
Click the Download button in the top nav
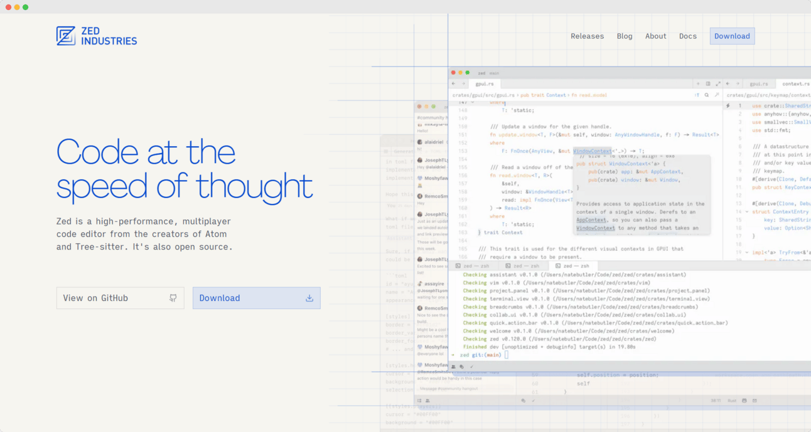click(732, 36)
